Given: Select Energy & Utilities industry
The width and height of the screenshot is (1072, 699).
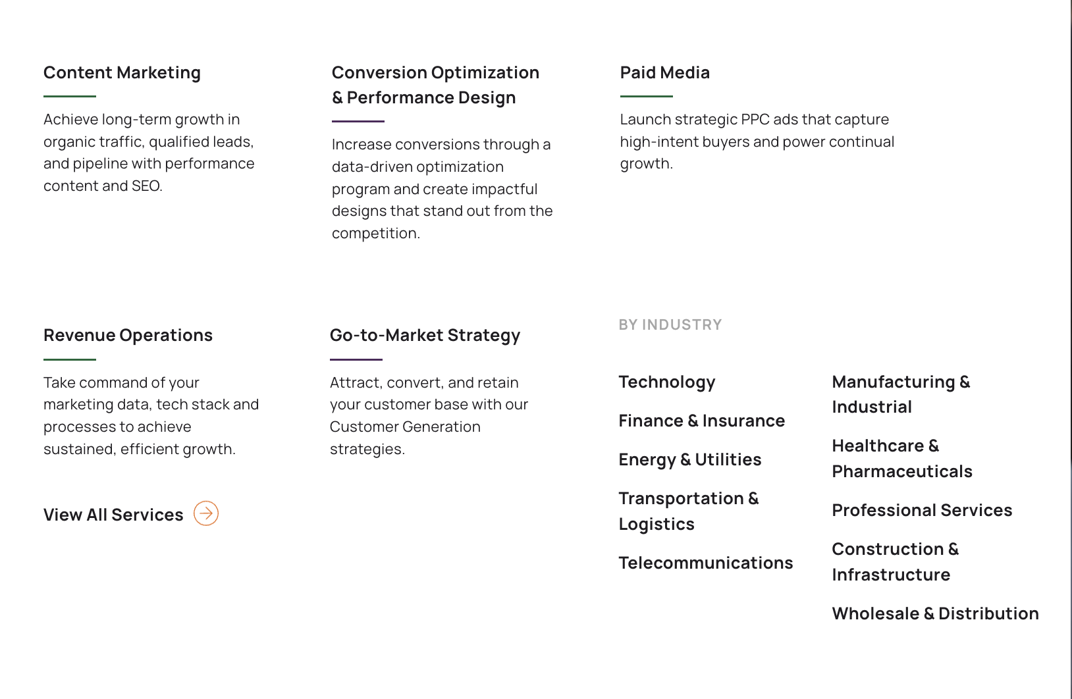Looking at the screenshot, I should tap(689, 459).
